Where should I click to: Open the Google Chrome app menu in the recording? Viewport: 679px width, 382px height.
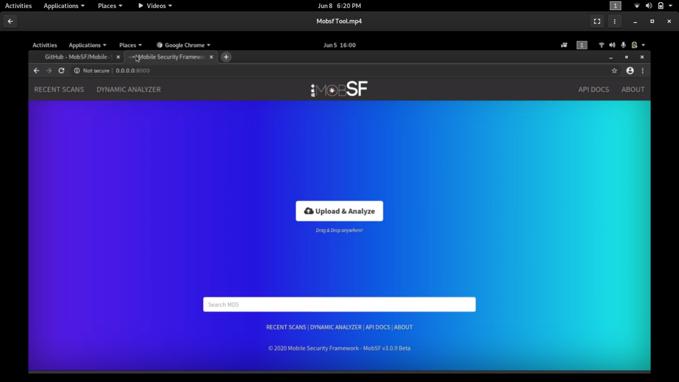pos(184,45)
